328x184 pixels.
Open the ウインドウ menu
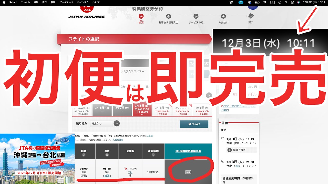click(83, 2)
